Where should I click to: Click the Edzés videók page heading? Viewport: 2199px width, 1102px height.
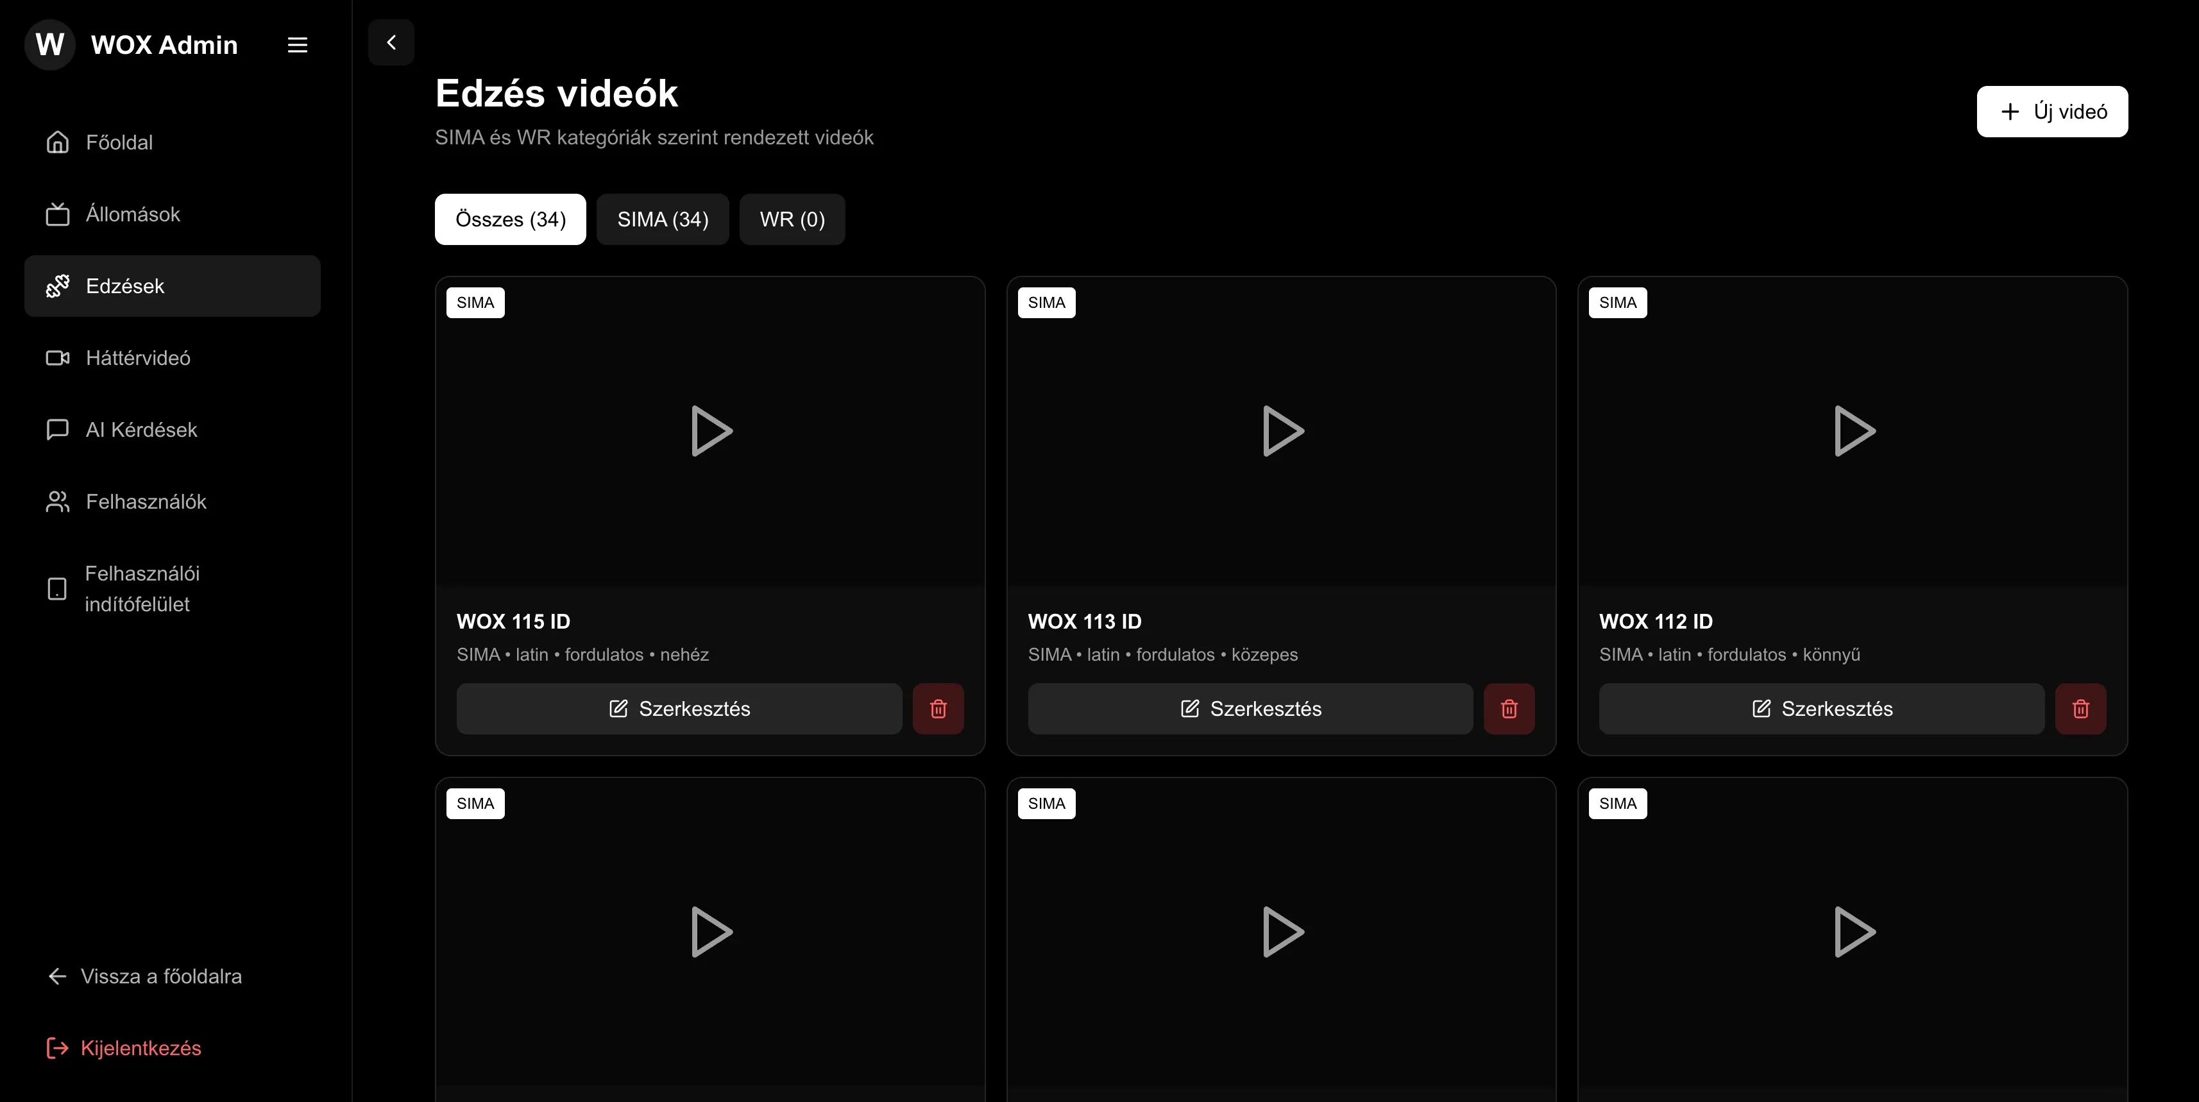pos(557,93)
